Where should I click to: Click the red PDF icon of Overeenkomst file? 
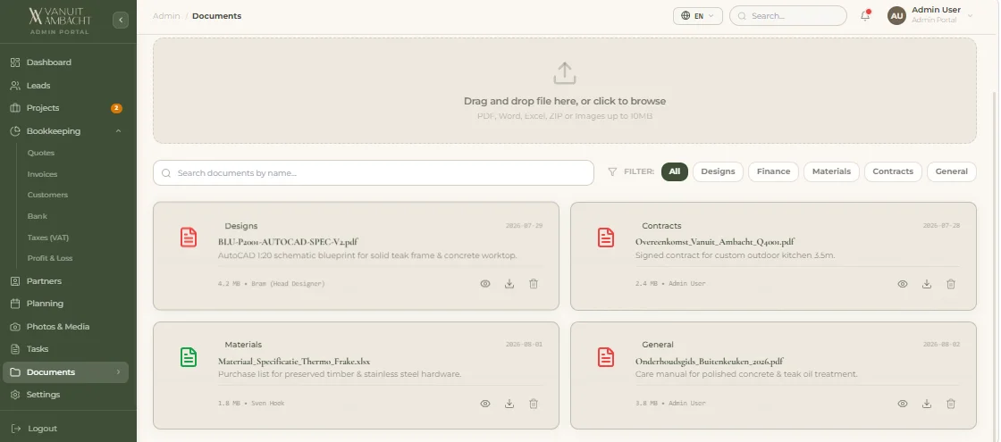click(606, 238)
